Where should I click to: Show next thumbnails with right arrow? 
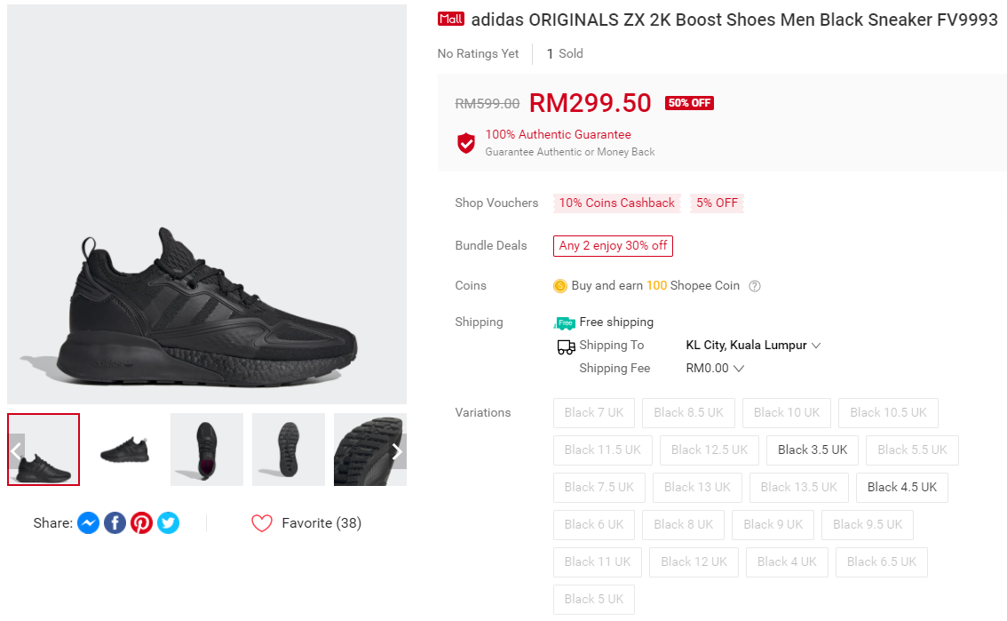(x=397, y=450)
